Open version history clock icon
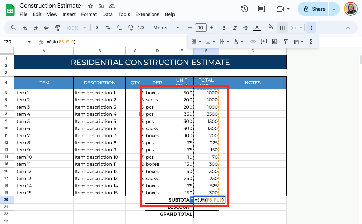Viewport: 362px width, 224px height. click(244, 9)
